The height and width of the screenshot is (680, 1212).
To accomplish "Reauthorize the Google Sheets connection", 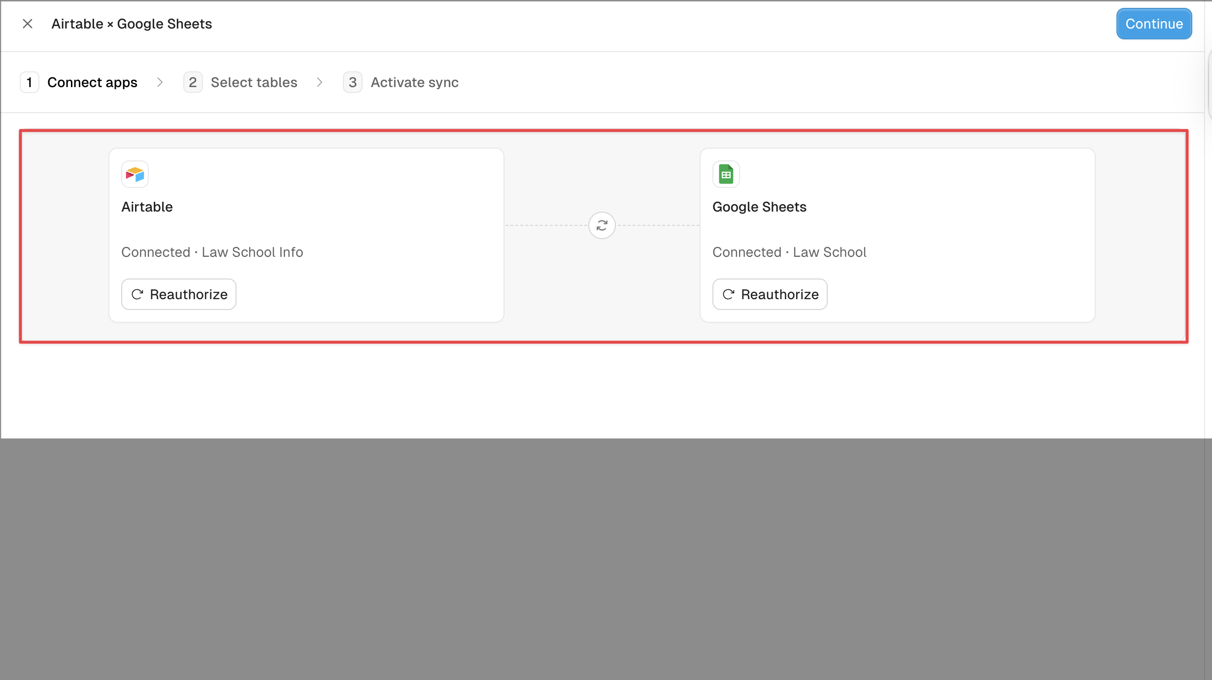I will coord(770,294).
